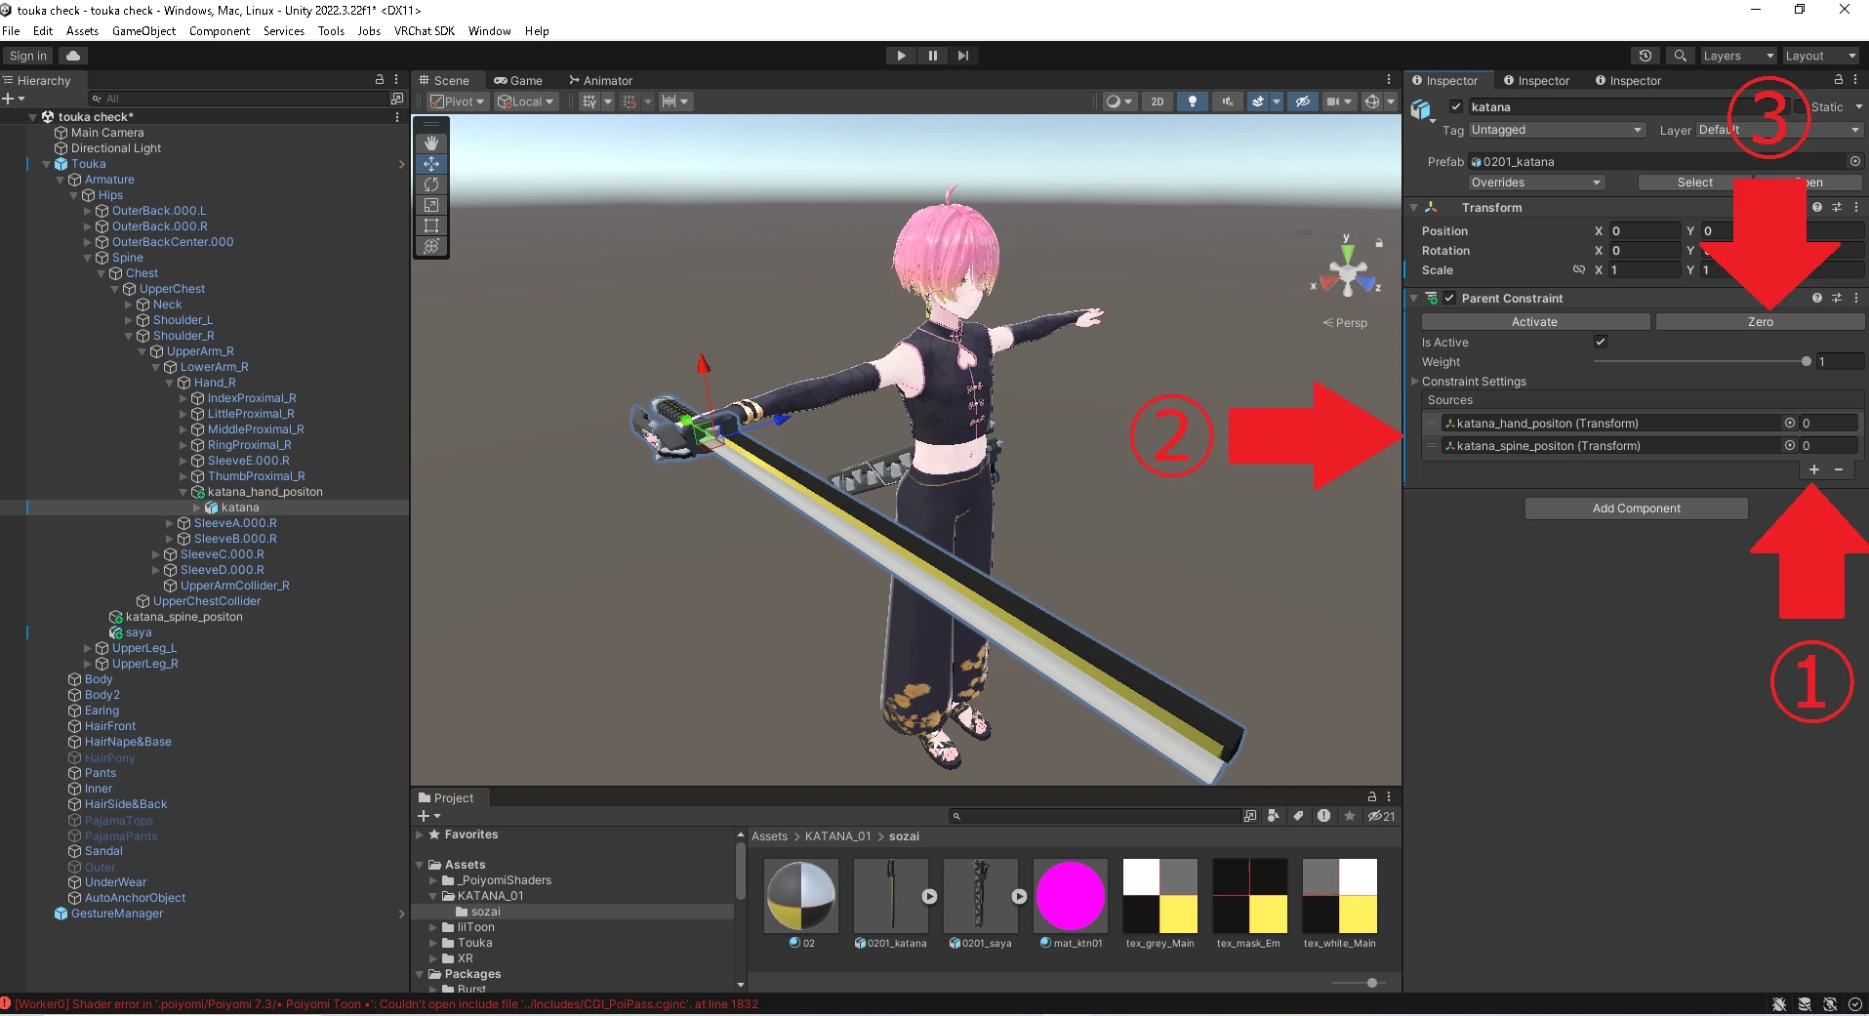1869x1016 pixels.
Task: Click the Zero button
Action: click(1760, 322)
